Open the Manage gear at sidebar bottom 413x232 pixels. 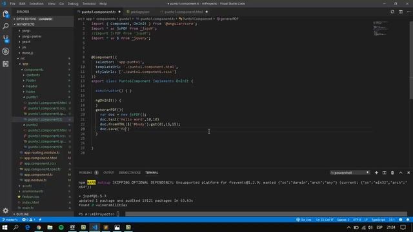point(6,211)
